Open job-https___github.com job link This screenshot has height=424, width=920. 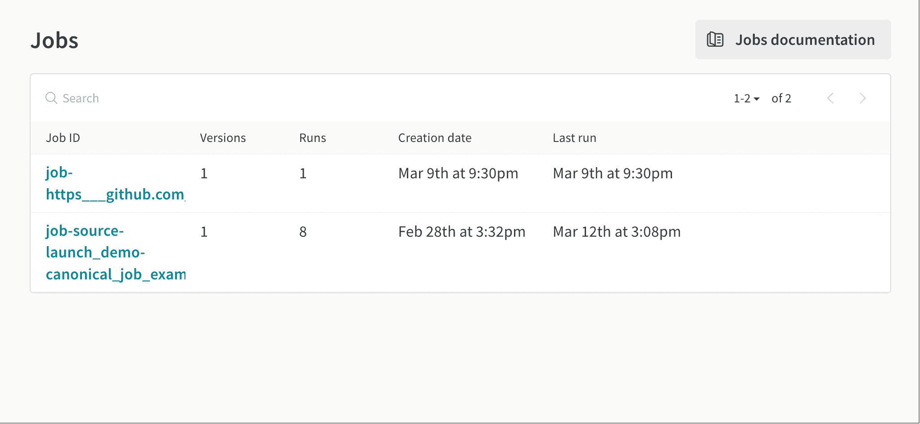coord(115,183)
